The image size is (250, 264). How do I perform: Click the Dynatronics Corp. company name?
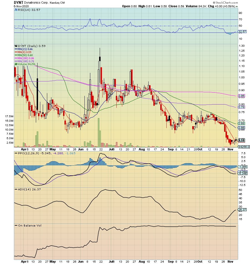point(36,3)
